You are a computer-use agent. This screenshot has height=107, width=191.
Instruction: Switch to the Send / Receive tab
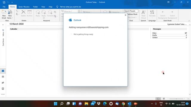pos(24,7)
